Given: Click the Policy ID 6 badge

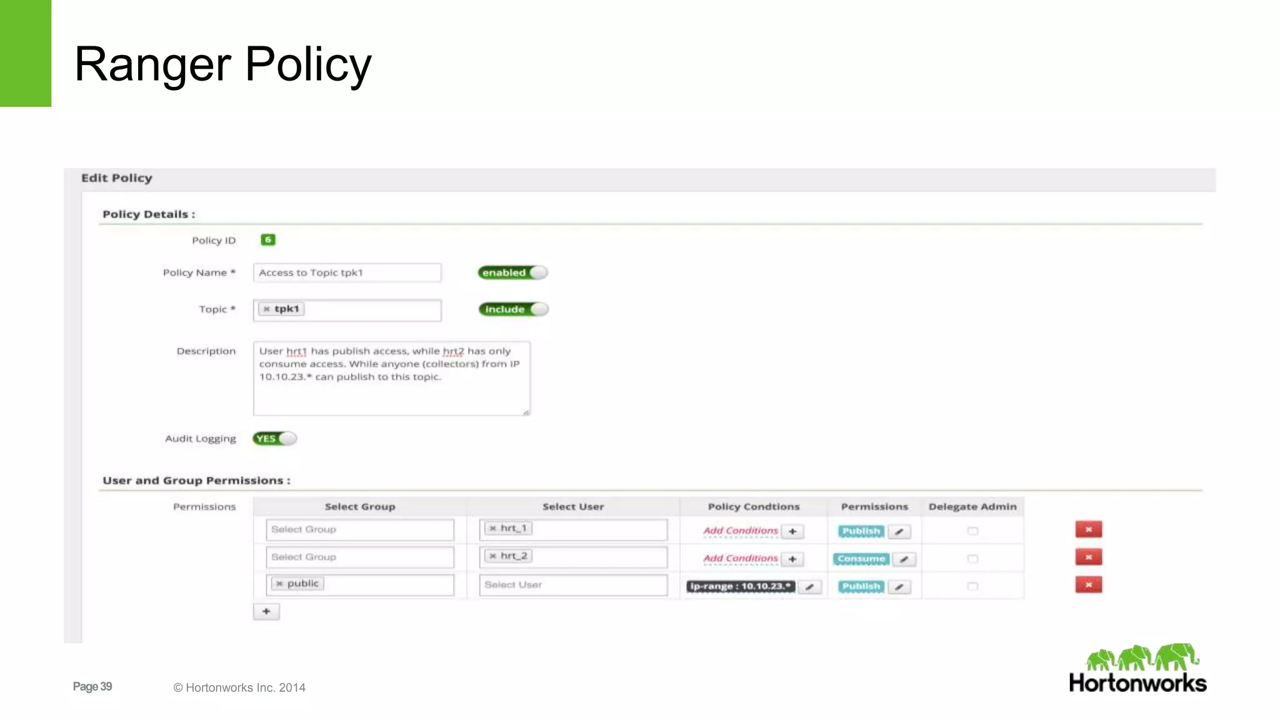Looking at the screenshot, I should pyautogui.click(x=268, y=240).
